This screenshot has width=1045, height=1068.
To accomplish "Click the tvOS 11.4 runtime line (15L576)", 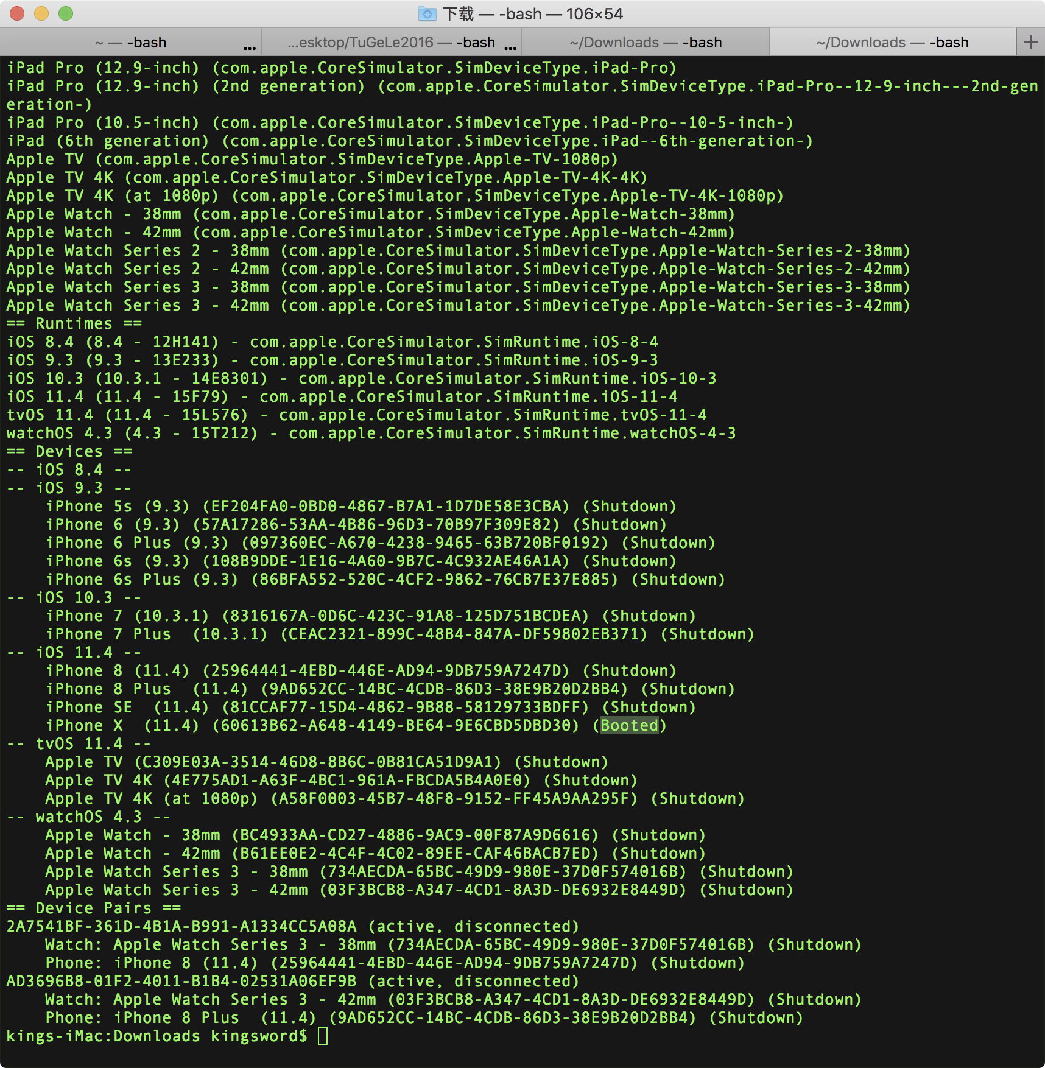I will 357,415.
